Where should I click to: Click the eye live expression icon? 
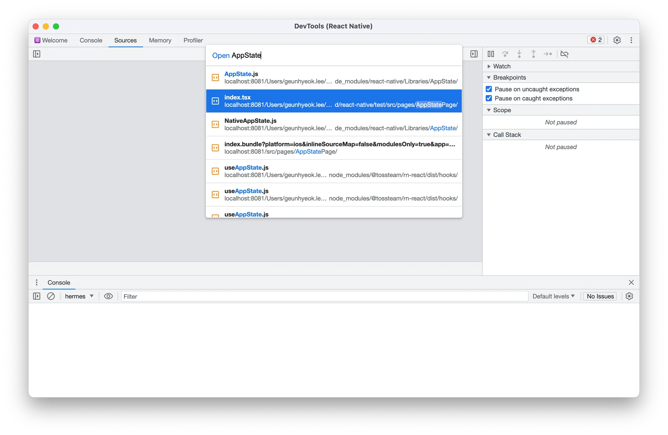(108, 296)
